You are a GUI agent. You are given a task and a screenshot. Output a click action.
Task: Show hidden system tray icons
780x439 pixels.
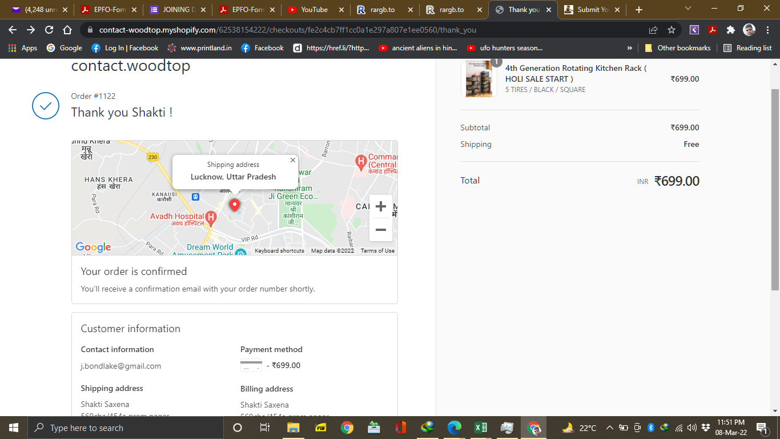tap(609, 428)
